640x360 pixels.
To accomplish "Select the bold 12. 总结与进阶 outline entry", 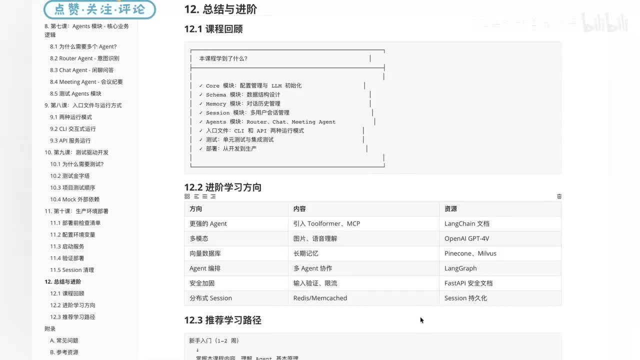I will coord(62,281).
